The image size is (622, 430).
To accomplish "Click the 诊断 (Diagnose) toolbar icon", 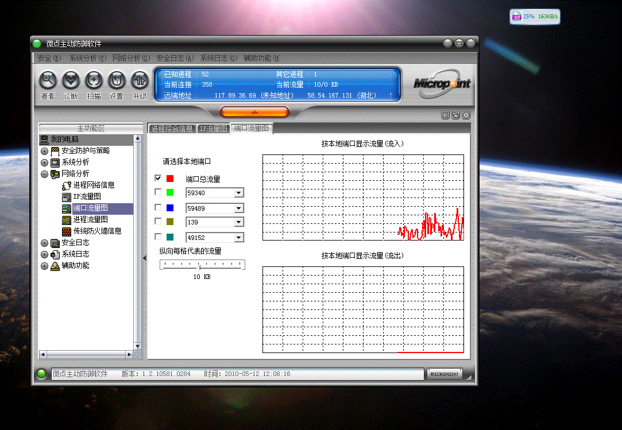I will (71, 80).
